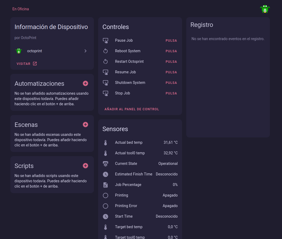Open the Printing Error sensor row
The image size is (282, 239).
click(140, 206)
